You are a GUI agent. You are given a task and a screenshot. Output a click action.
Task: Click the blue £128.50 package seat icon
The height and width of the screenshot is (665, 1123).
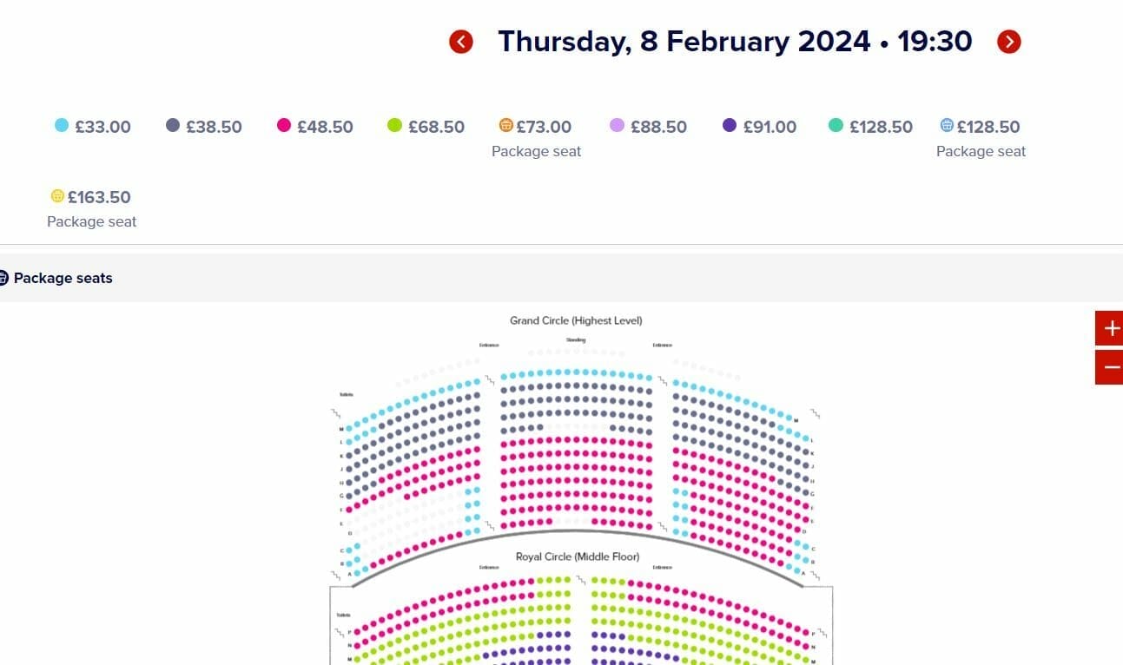[x=947, y=126]
